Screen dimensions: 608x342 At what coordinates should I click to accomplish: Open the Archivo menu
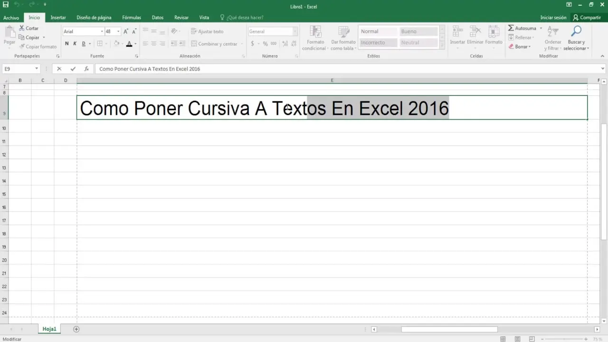pos(11,18)
